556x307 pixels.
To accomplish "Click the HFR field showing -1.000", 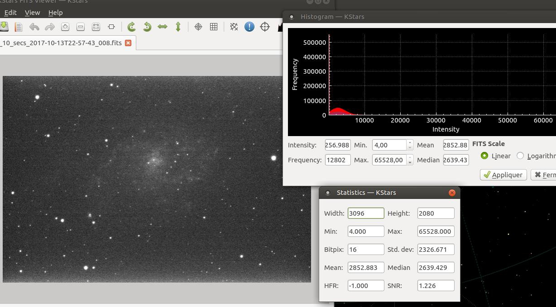I will tap(366, 286).
